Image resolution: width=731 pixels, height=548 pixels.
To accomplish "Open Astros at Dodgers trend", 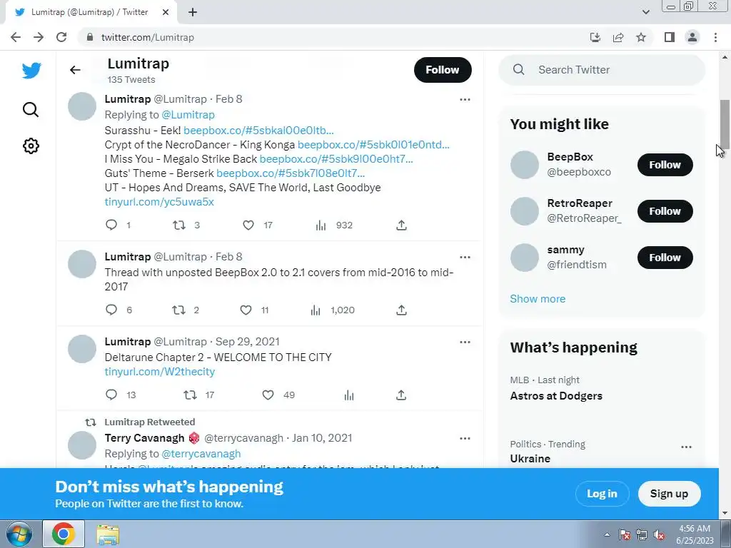I will click(x=555, y=395).
